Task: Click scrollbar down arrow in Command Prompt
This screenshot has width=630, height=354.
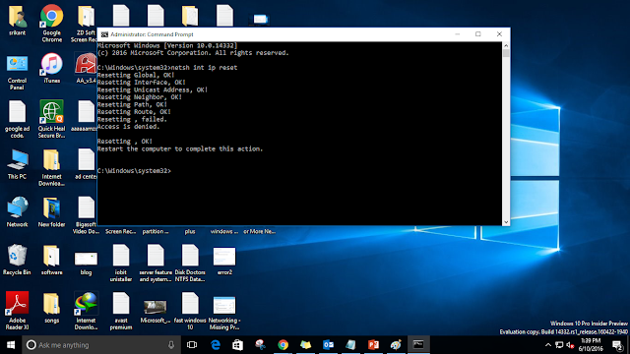Action: coord(506,222)
